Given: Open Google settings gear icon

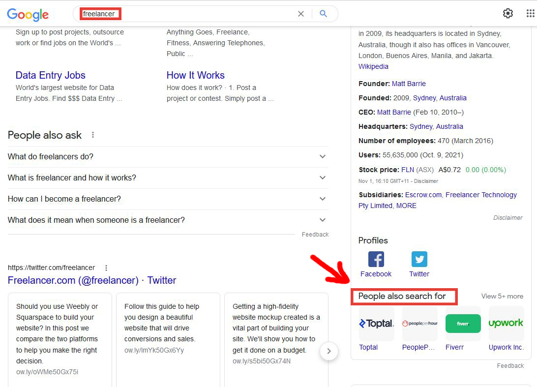Looking at the screenshot, I should [x=508, y=13].
